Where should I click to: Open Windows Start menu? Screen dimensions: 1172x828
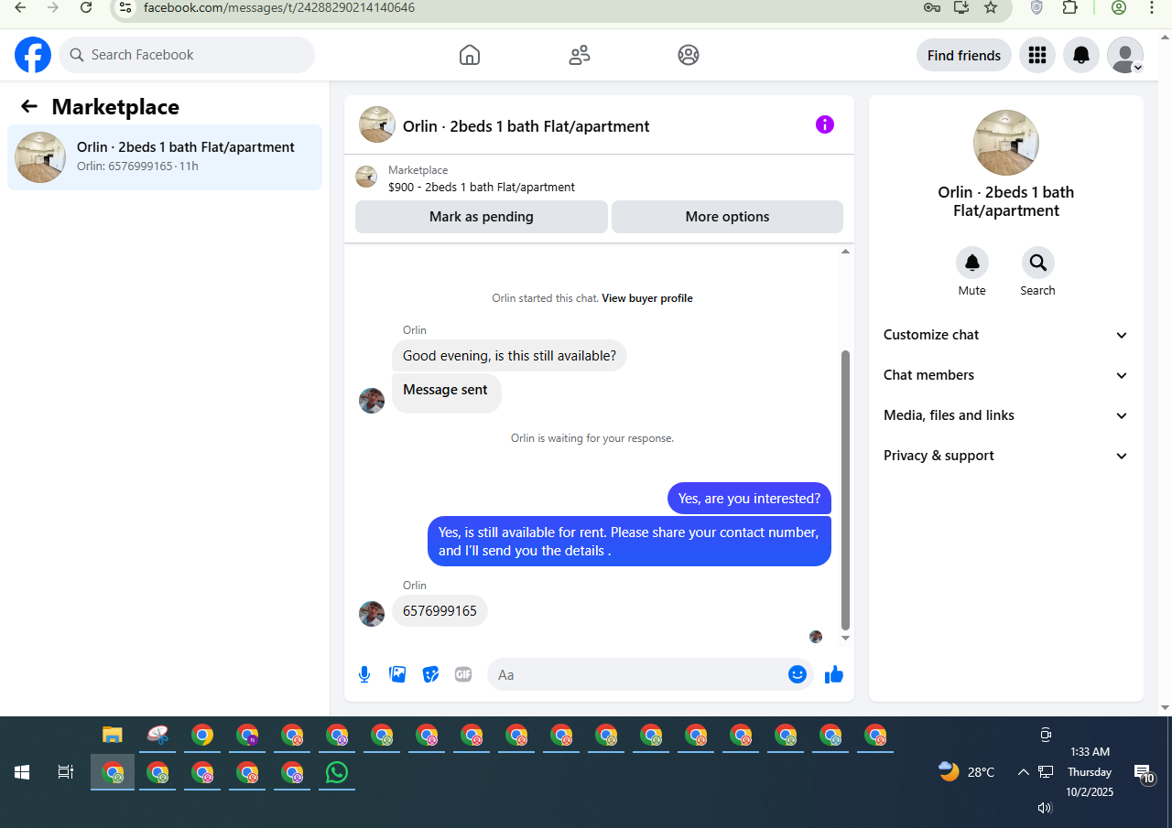22,772
